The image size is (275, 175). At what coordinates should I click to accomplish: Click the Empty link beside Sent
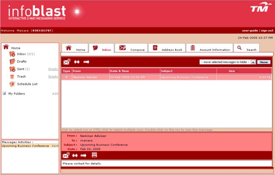pos(53,69)
